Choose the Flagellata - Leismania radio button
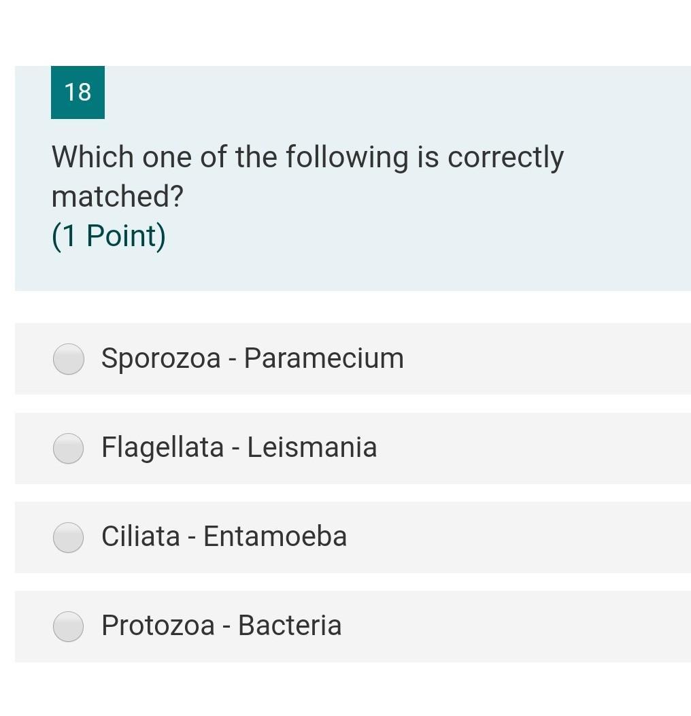This screenshot has height=716, width=691. (69, 448)
